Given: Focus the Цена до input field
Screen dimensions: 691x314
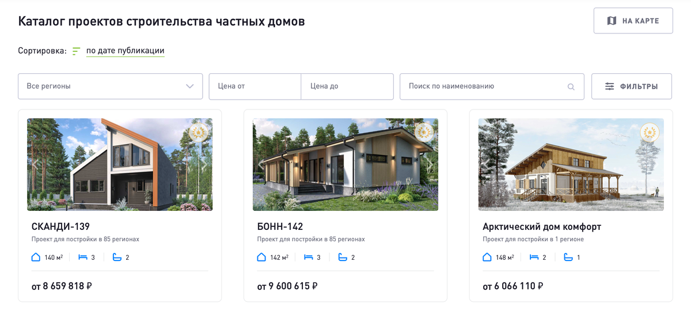Looking at the screenshot, I should click(x=347, y=86).
